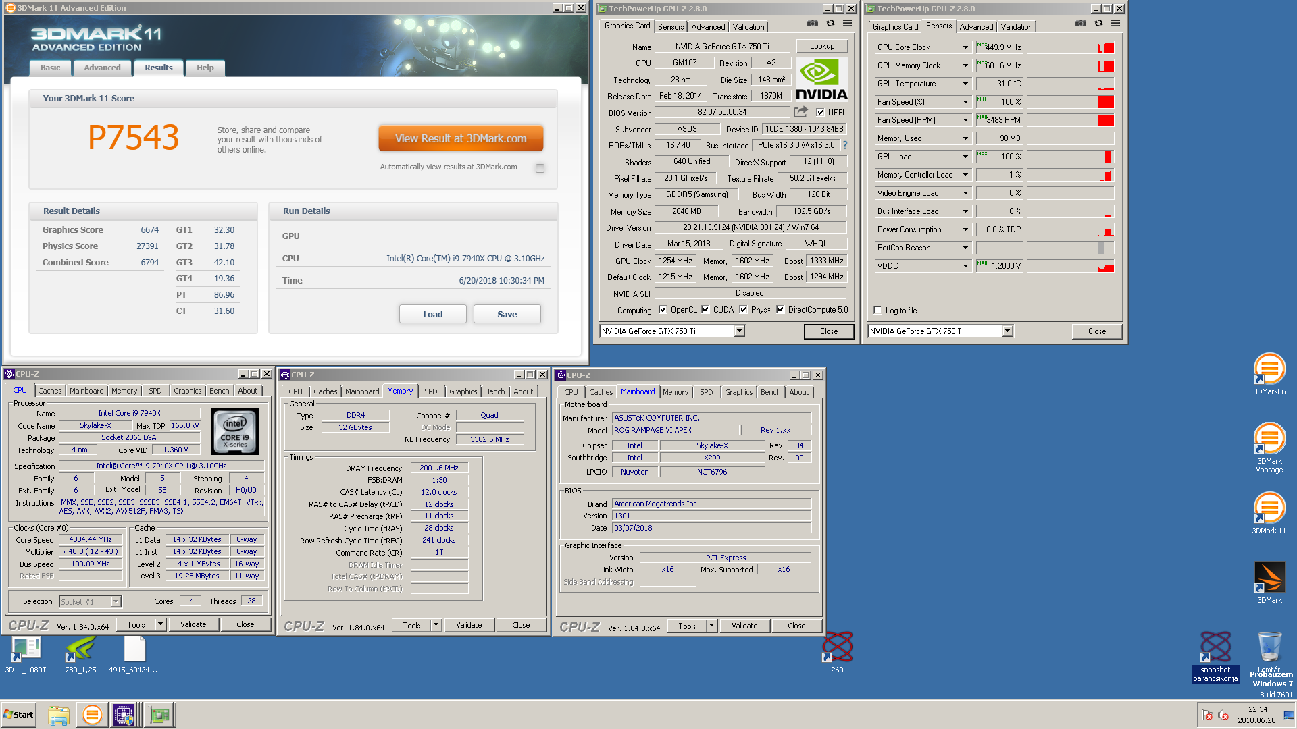Screen dimensions: 1297x729
Task: Open the Help tab in 3DMark 11
Action: pos(205,67)
